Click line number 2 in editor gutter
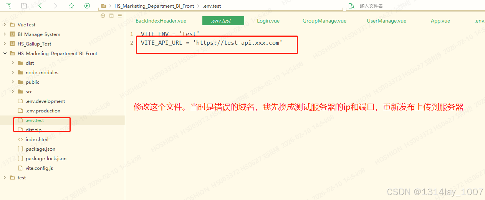This screenshot has width=485, height=200. point(132,43)
